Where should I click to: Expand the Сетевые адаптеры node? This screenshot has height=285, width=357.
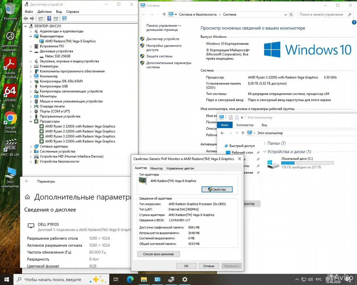[31, 146]
